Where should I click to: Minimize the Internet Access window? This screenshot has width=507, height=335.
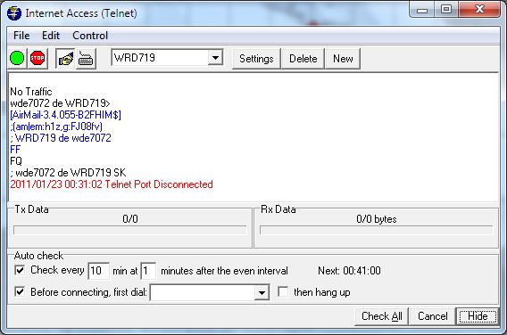422,10
